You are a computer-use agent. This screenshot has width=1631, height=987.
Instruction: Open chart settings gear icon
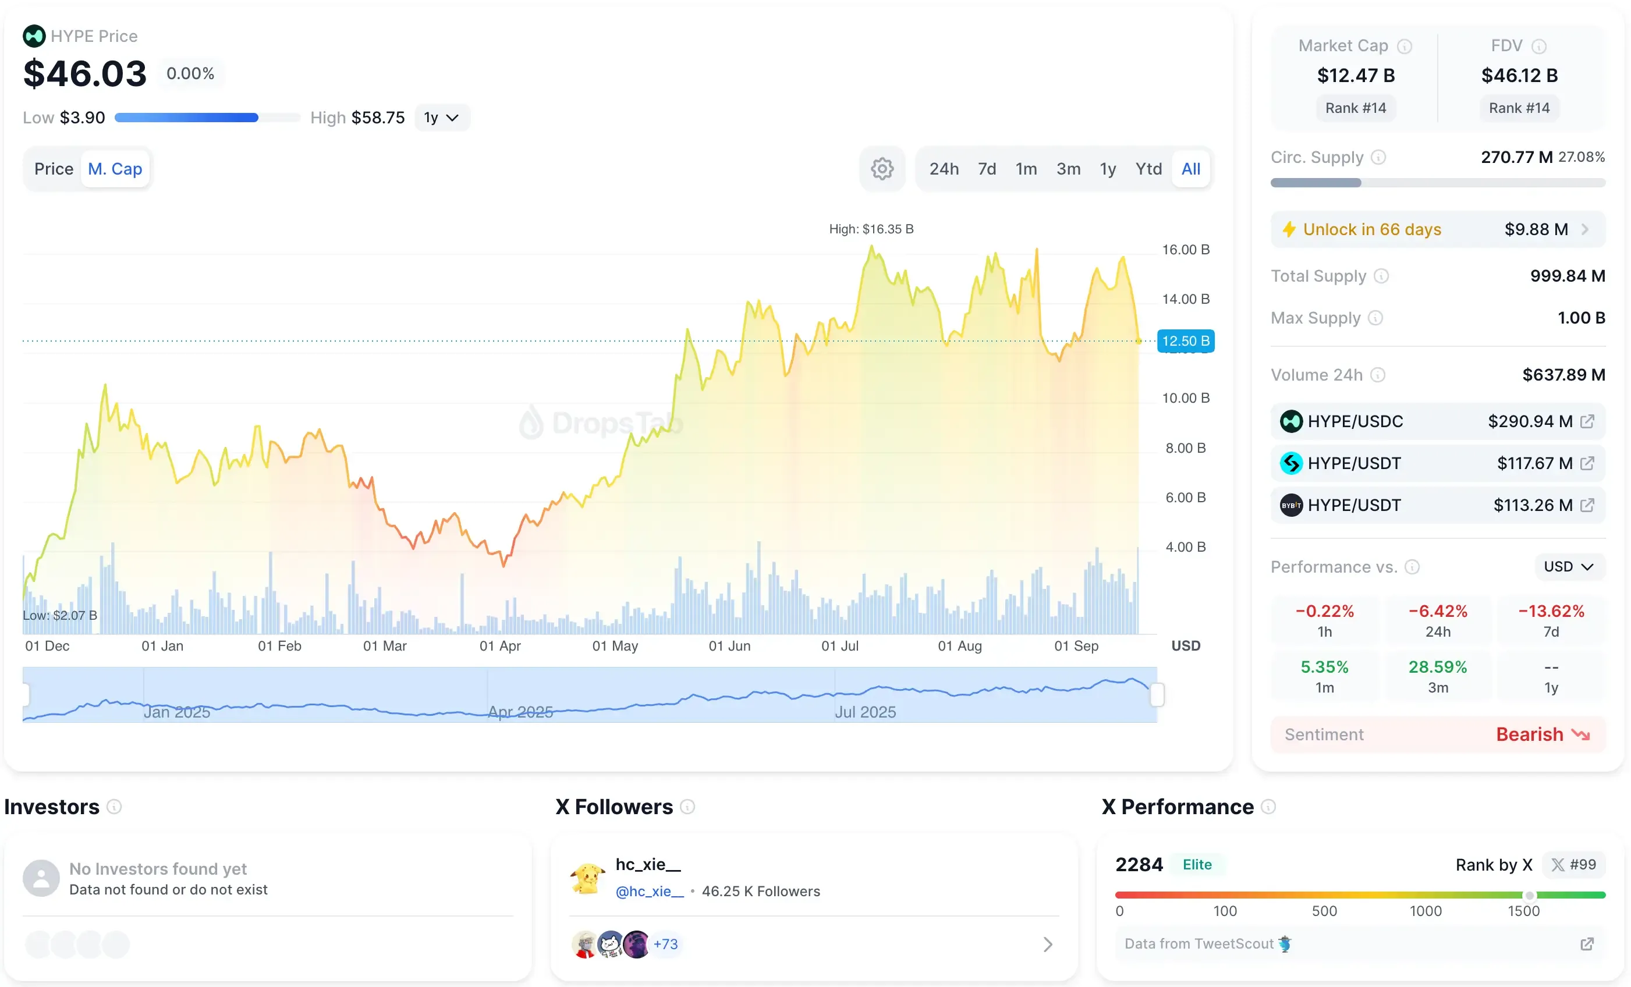tap(882, 169)
